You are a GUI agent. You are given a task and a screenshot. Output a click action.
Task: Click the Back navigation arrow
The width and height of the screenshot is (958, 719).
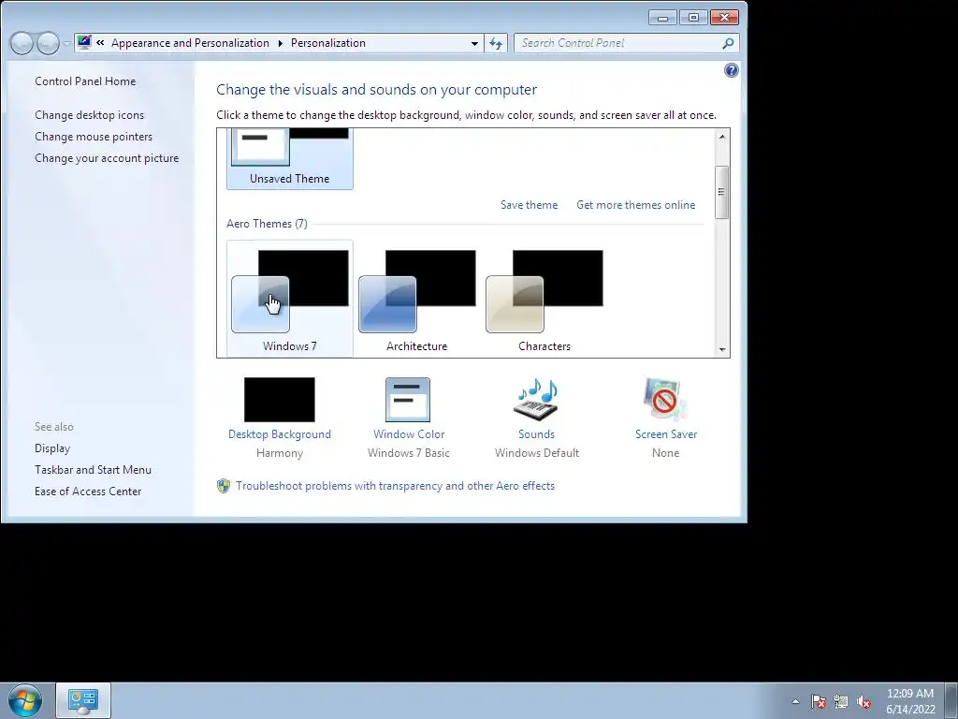point(22,43)
